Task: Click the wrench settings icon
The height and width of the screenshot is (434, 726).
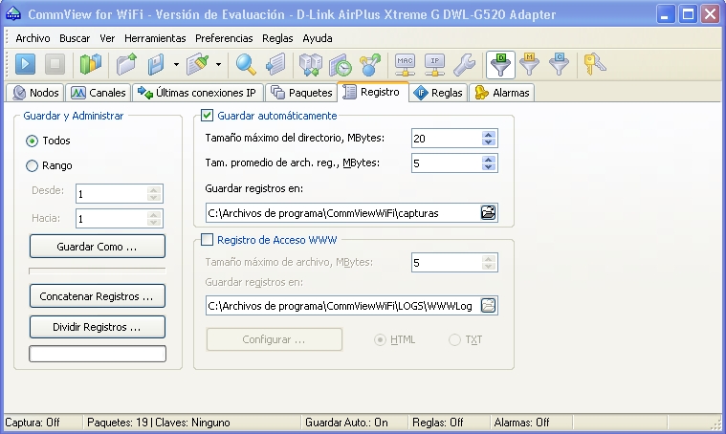Action: point(464,65)
